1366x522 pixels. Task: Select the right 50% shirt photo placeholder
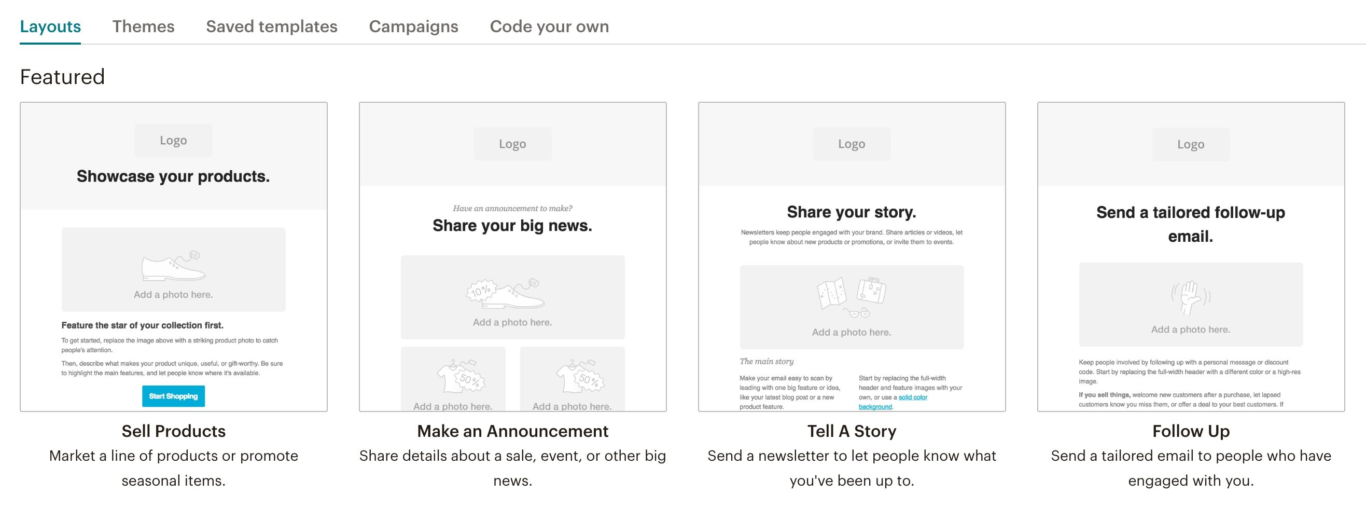point(572,379)
